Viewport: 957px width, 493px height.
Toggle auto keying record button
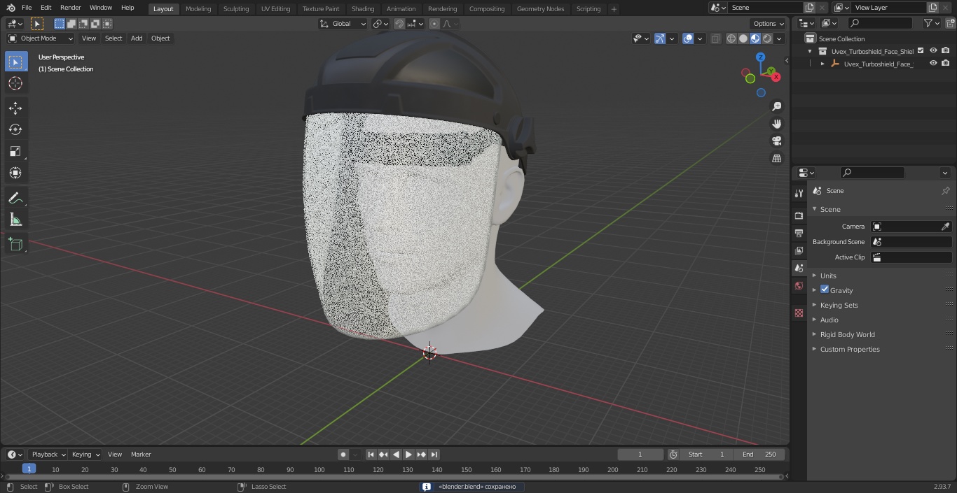pos(343,455)
